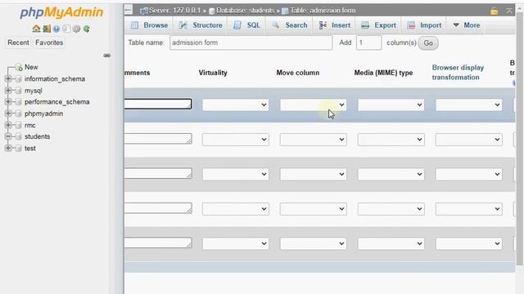Open Virtuality dropdown in second row

click(x=235, y=140)
